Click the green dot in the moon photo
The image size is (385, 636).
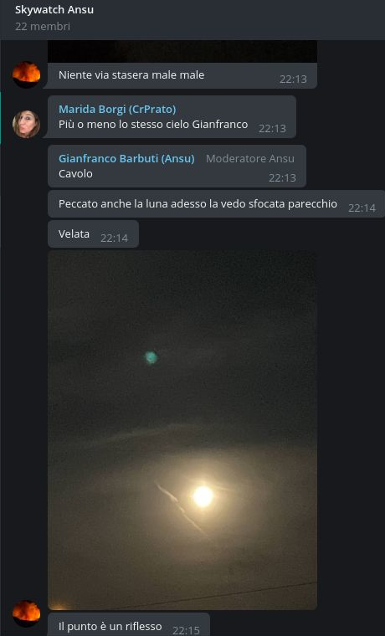[151, 357]
